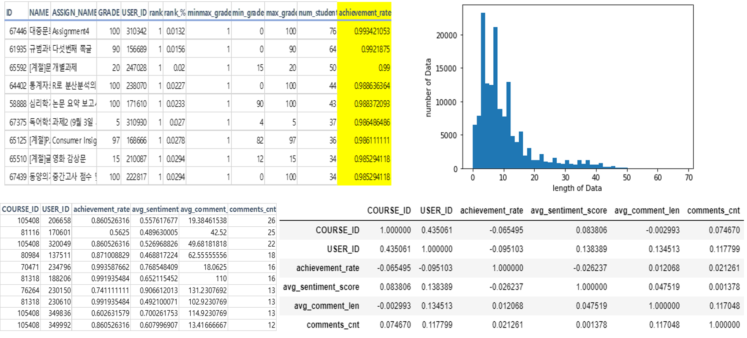This screenshot has height=338, width=747.
Task: Select the comments_cnt row label in correlation matrix
Action: click(333, 325)
